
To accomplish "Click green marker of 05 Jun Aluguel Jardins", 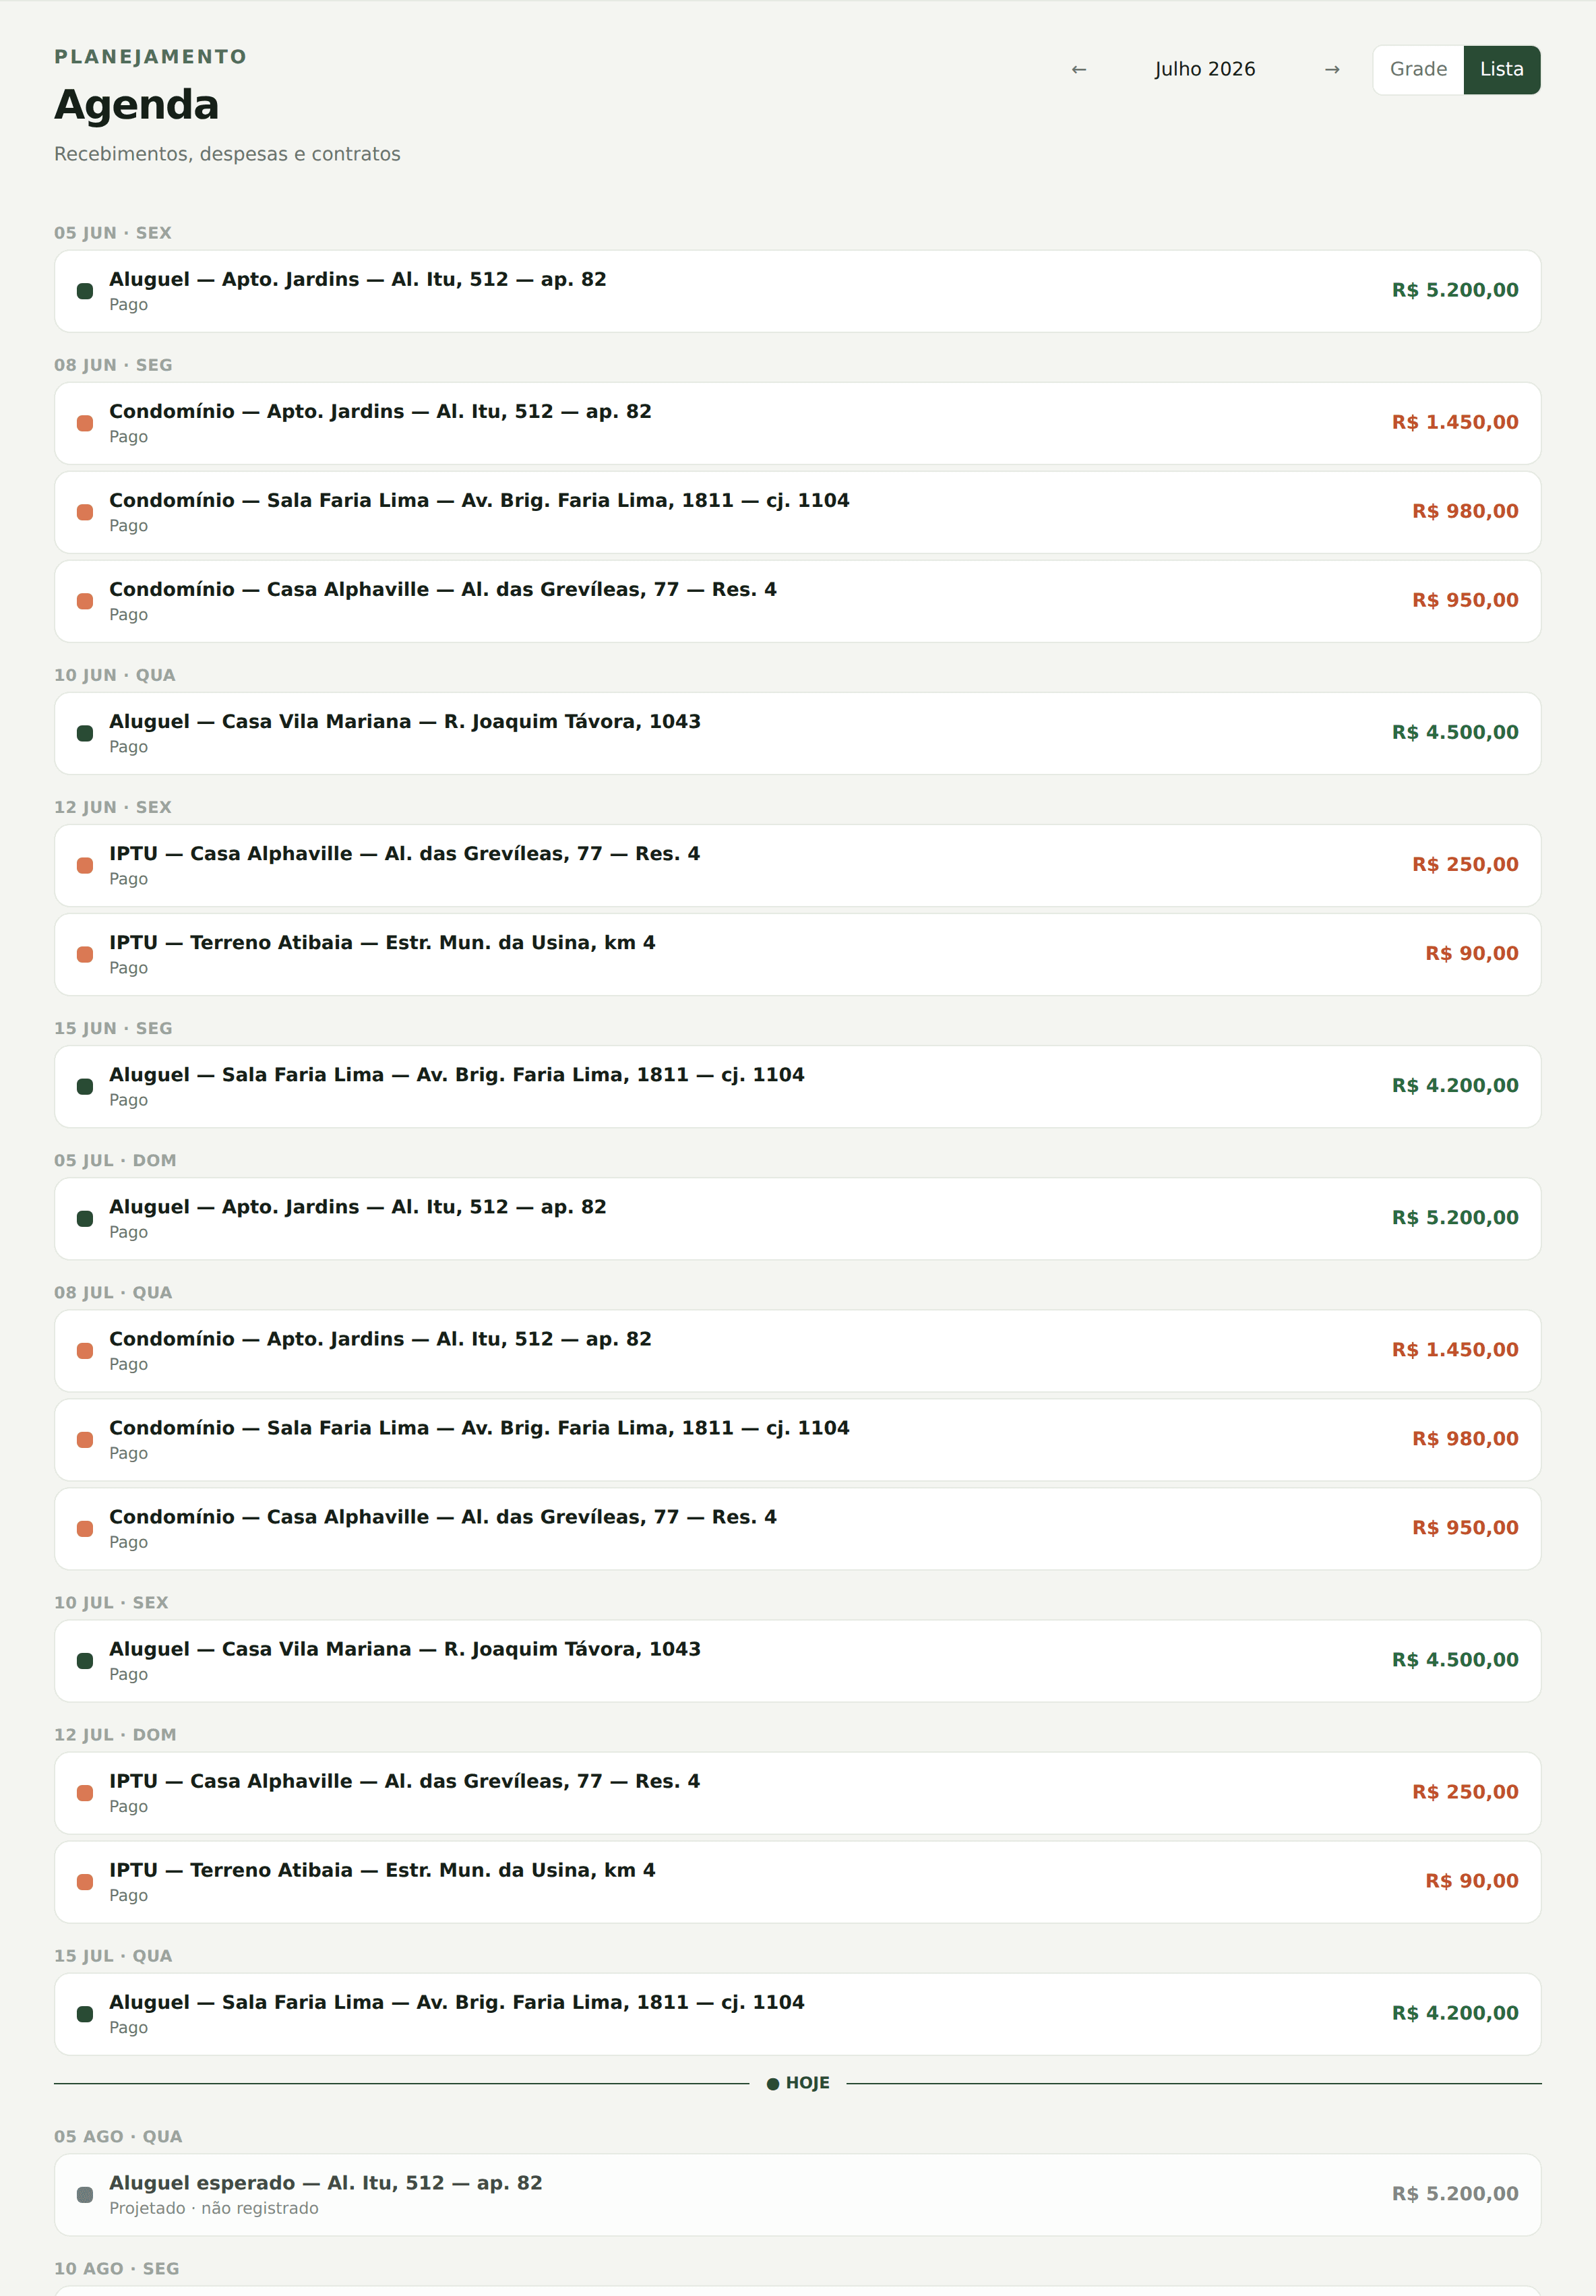I will (x=85, y=291).
